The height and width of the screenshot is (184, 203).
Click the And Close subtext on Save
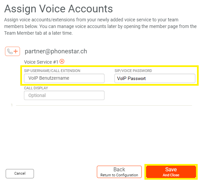point(171,175)
